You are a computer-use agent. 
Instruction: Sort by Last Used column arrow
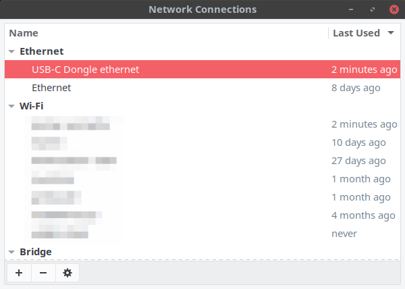[391, 33]
